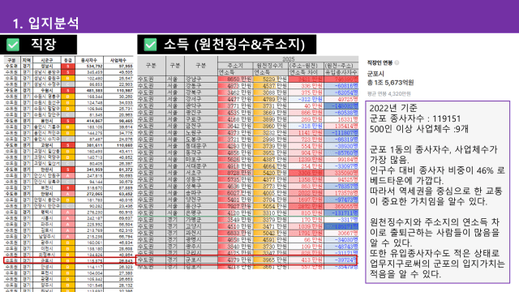This screenshot has height=292, width=519.
Task: Click the 4379 만원 cell for 군포시
Action: pos(235,260)
